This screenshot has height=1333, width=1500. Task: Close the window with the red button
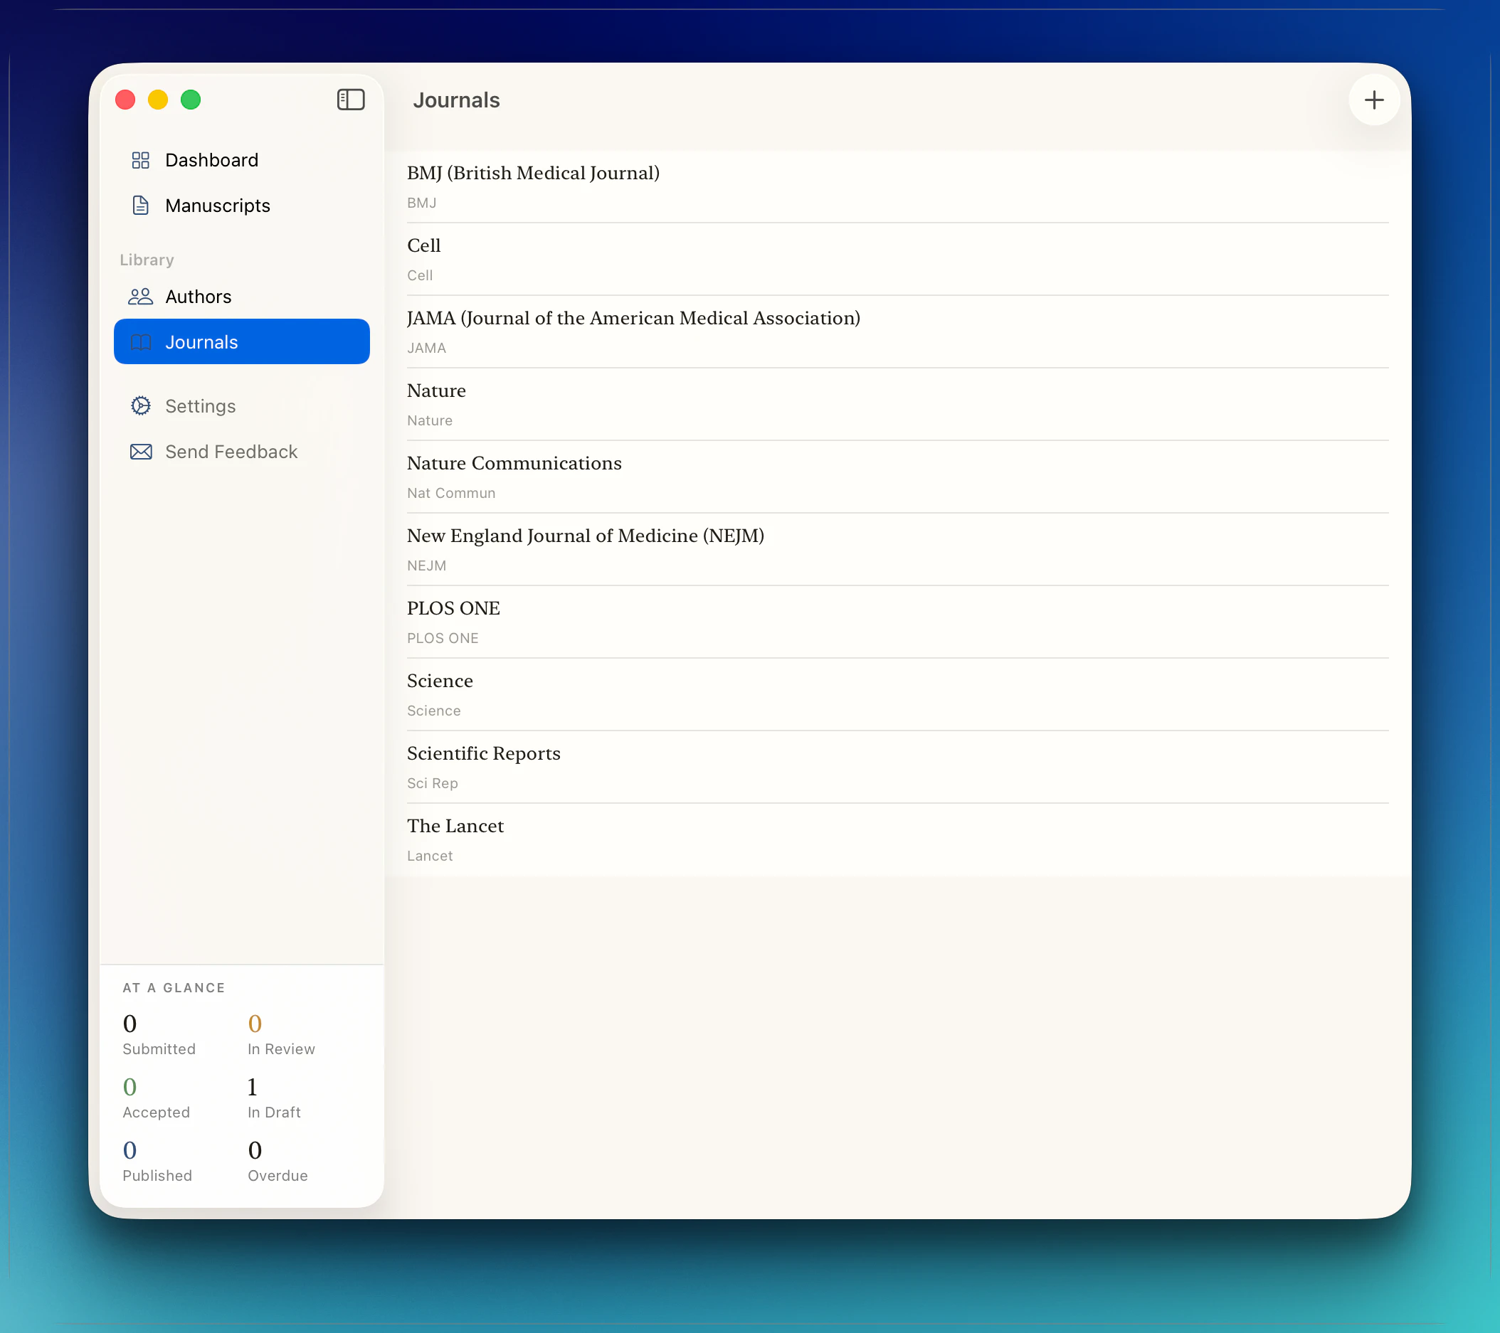tap(125, 100)
